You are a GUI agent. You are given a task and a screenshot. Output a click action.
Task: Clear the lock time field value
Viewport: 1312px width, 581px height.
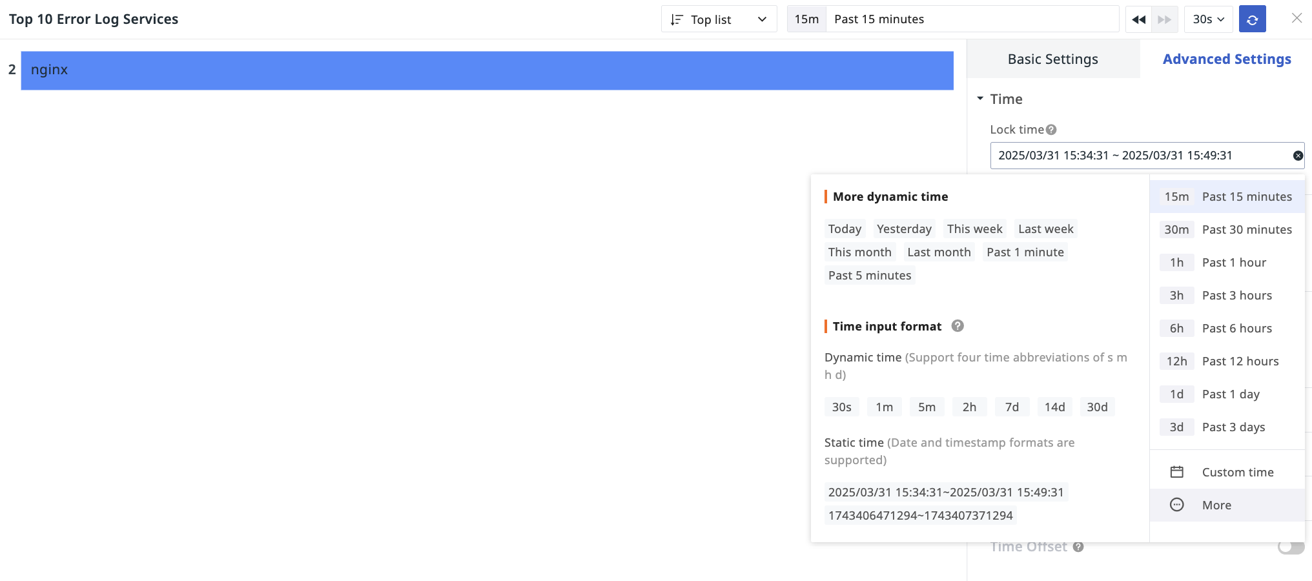click(1298, 156)
